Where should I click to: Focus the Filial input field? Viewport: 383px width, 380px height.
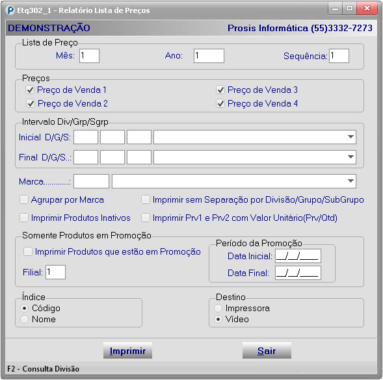coord(55,272)
